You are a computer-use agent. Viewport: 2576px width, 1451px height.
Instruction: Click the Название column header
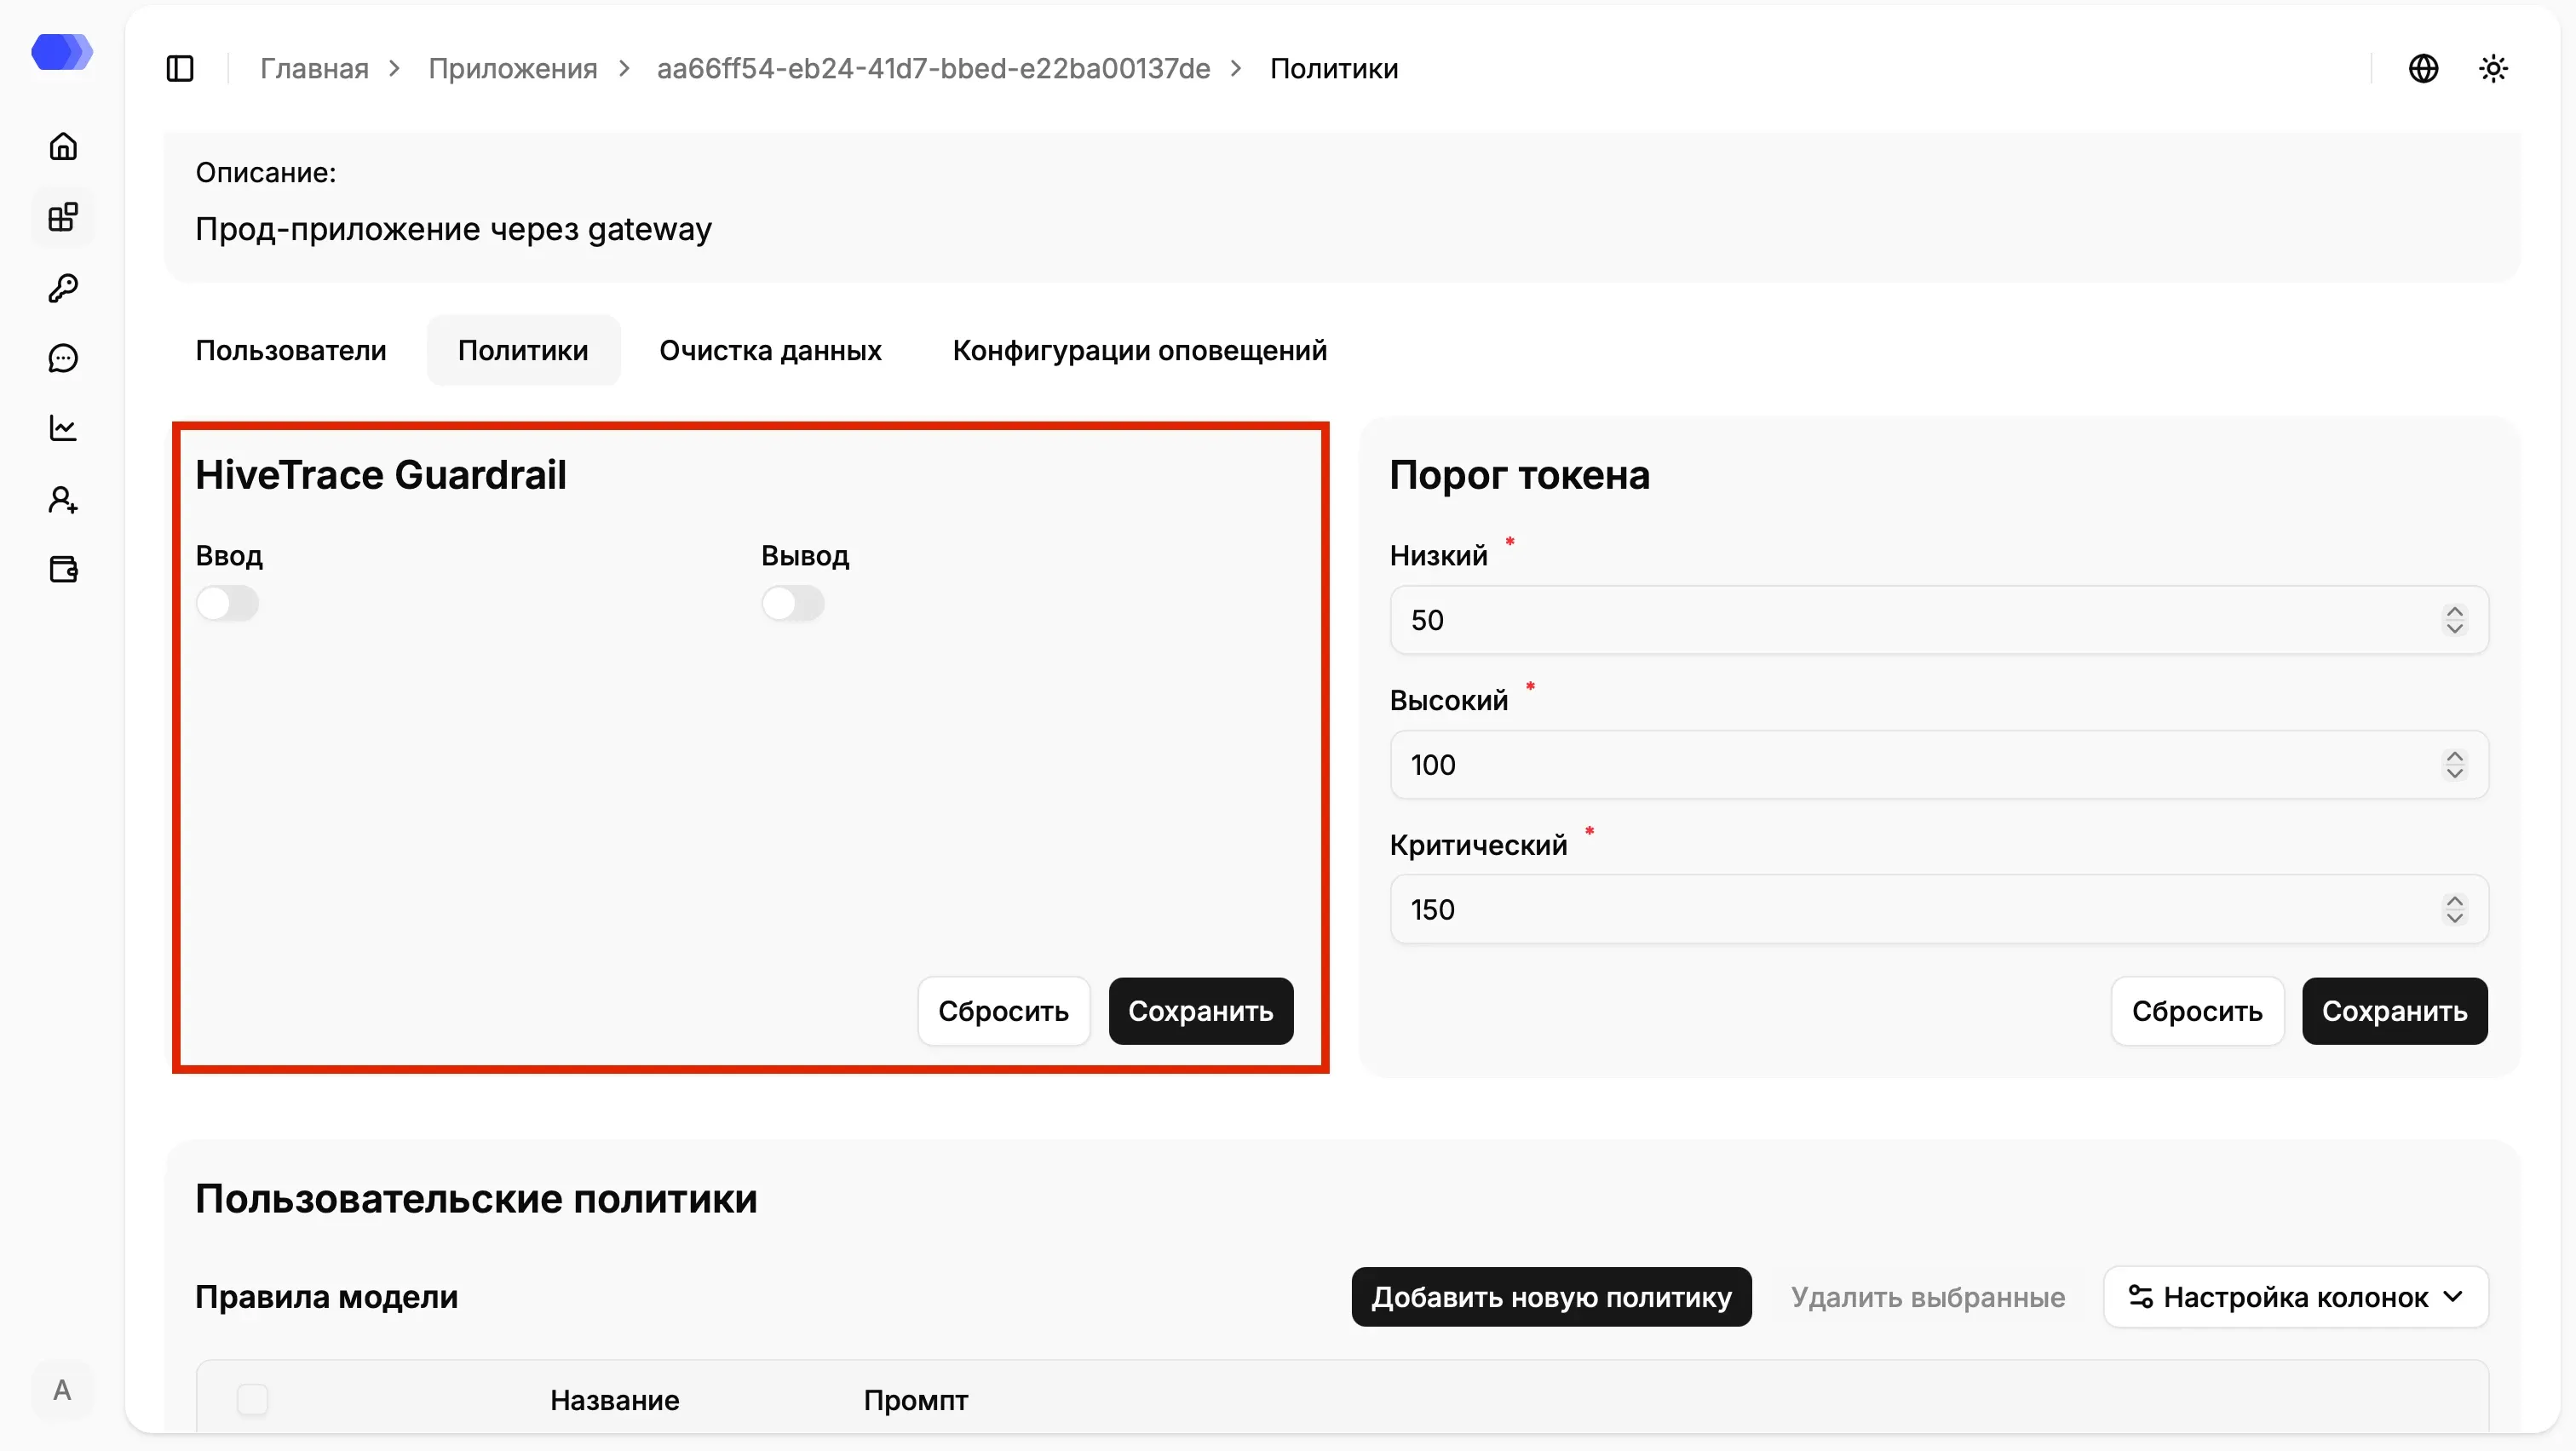[614, 1400]
